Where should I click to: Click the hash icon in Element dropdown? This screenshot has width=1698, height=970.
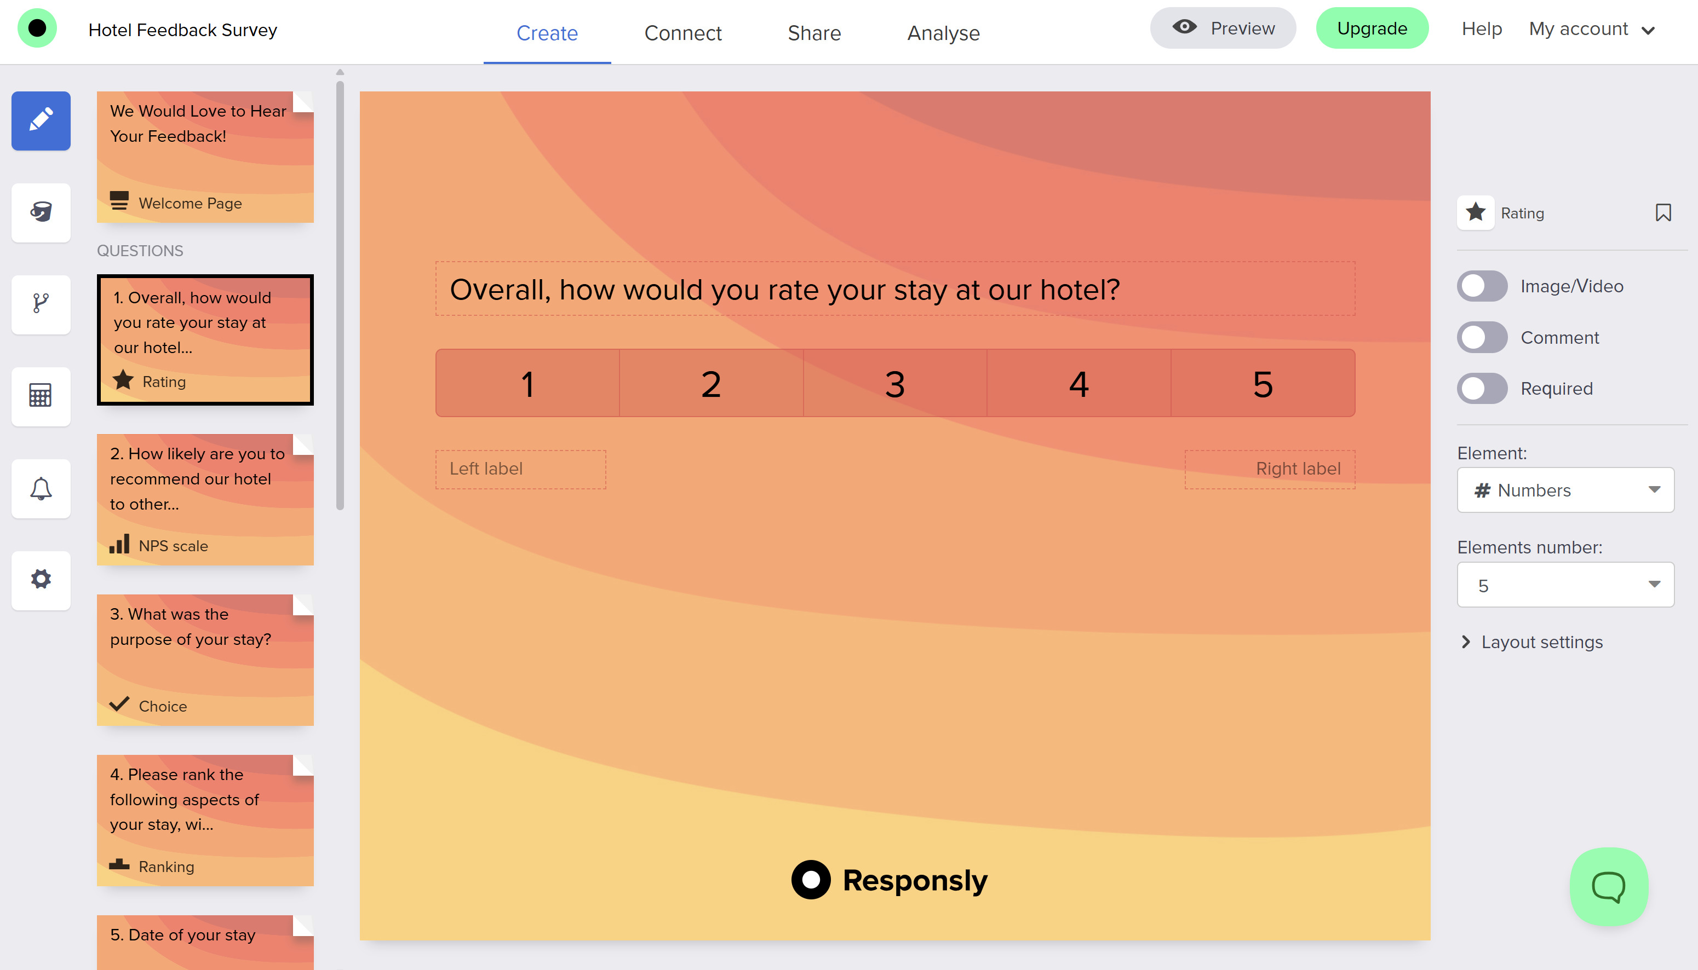tap(1482, 490)
